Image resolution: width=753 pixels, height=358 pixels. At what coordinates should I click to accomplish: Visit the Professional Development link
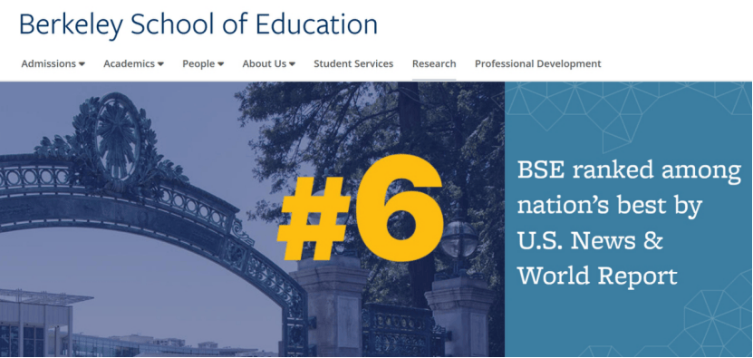coord(538,64)
